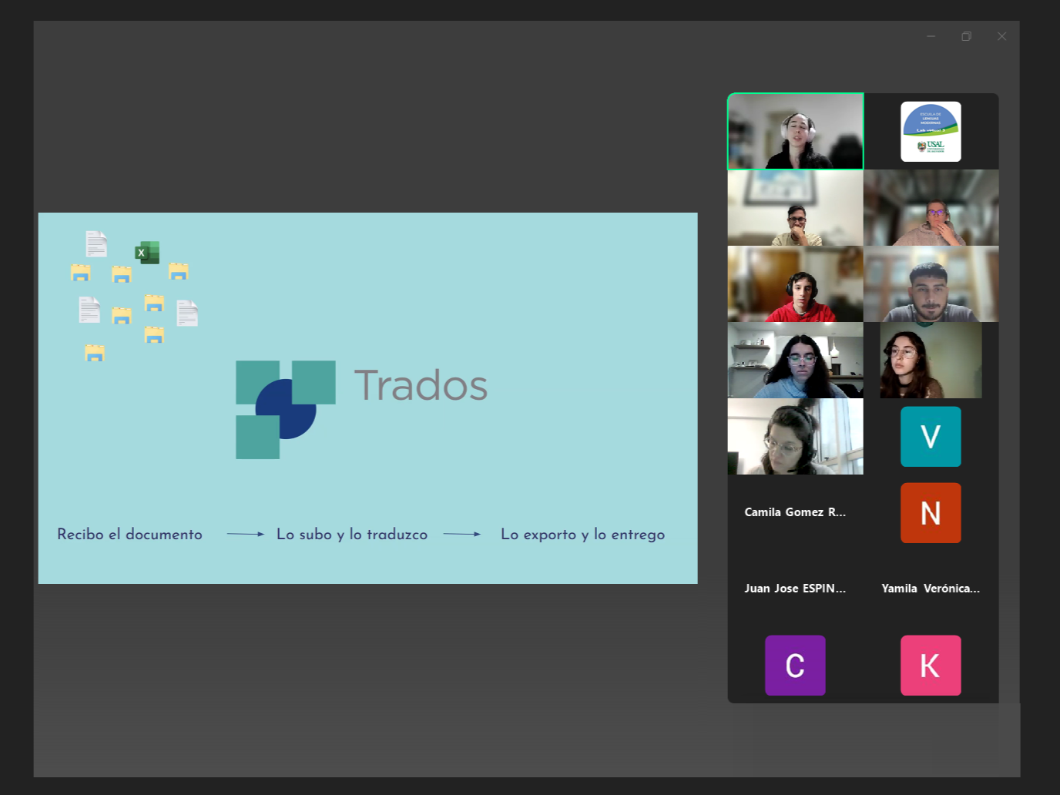Screen dimensions: 1060x795
Task: Click the Juan Jose ESPIN... participant name
Action: [x=795, y=589]
